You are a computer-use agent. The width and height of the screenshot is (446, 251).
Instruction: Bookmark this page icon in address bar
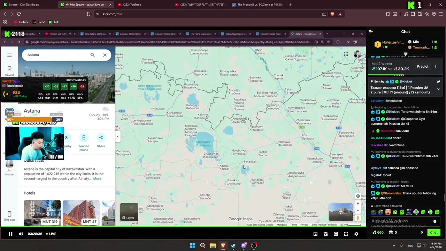tap(89, 14)
